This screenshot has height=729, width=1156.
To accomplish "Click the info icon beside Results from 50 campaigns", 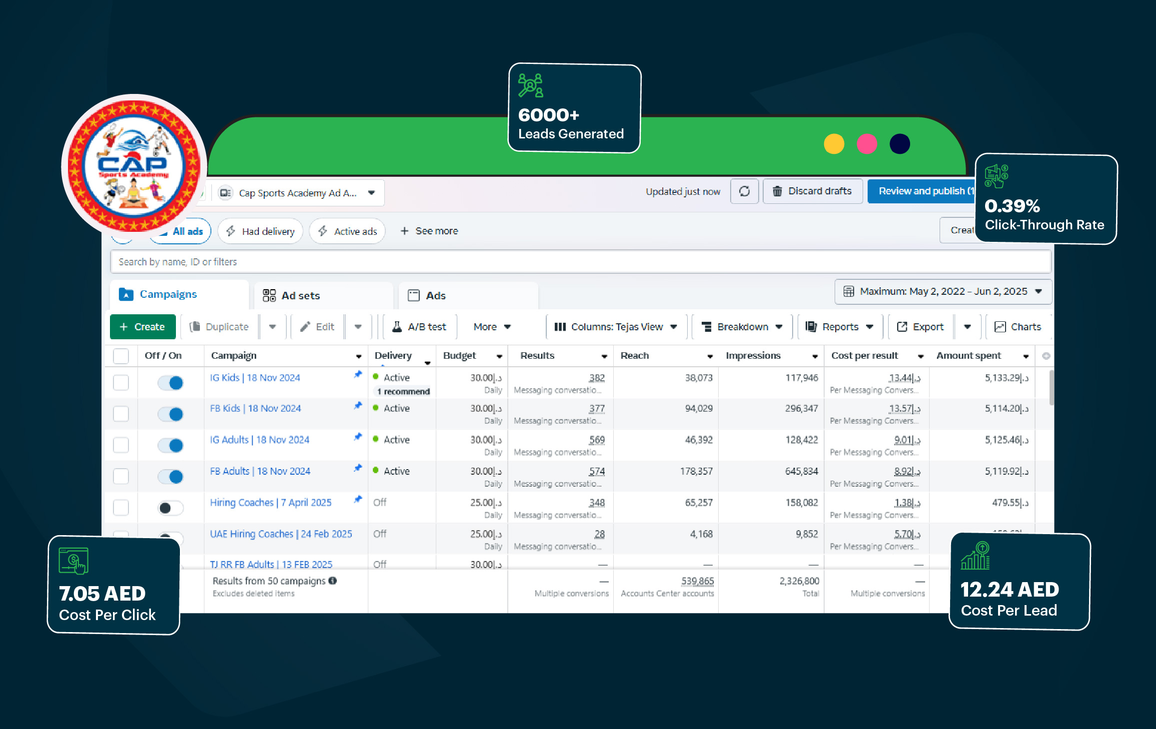I will coord(332,581).
